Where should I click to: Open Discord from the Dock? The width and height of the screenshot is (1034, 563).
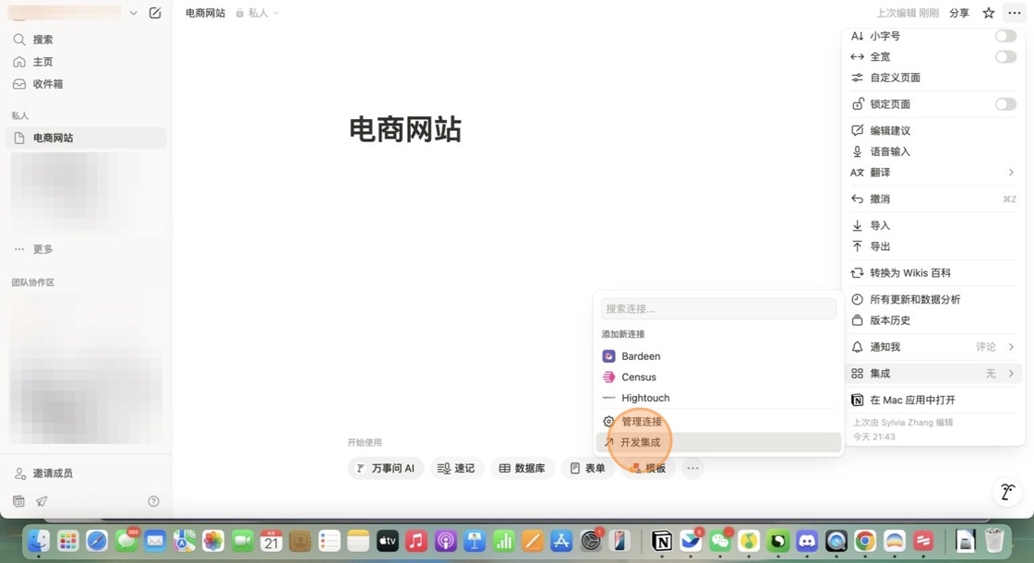click(807, 541)
